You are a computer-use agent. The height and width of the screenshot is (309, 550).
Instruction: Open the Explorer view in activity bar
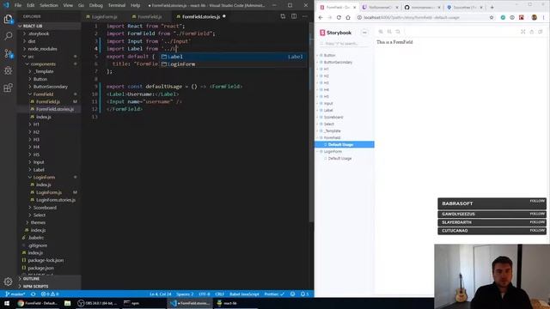(8, 19)
